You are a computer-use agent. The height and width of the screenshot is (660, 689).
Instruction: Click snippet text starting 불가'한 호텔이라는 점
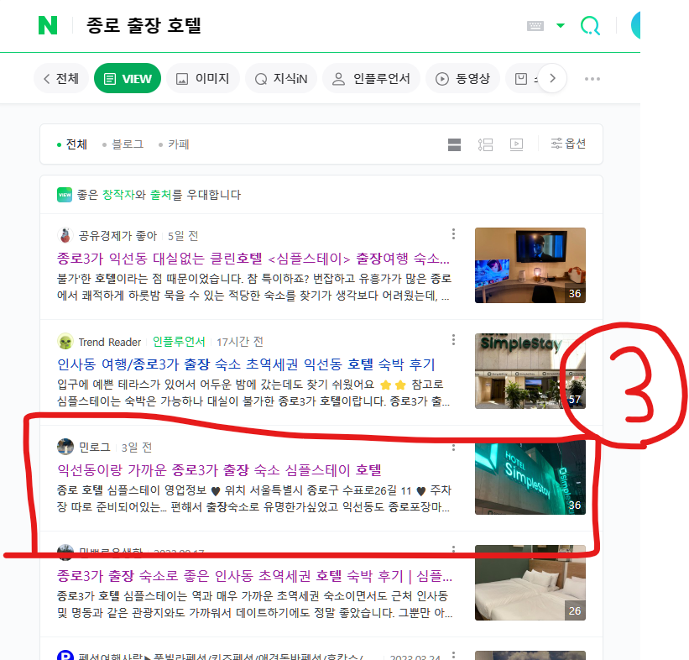pos(254,286)
